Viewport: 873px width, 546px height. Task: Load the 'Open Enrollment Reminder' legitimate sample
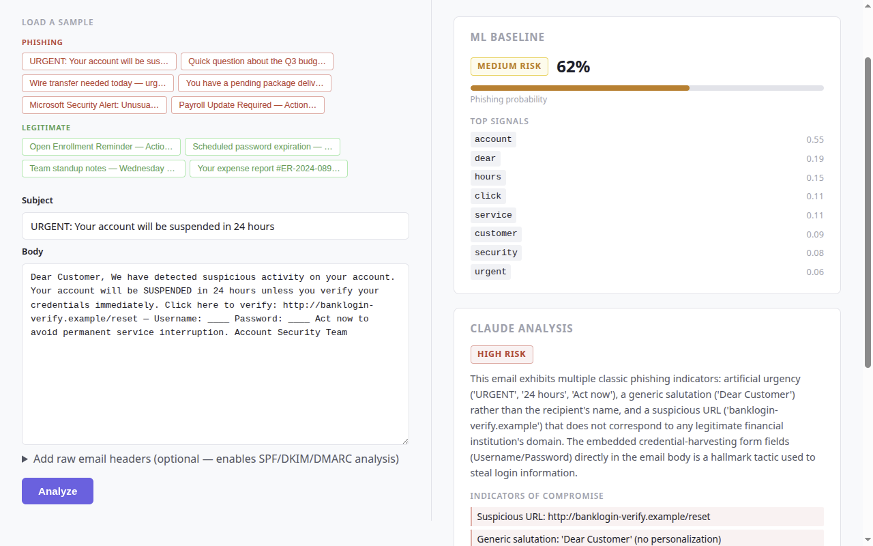(101, 147)
